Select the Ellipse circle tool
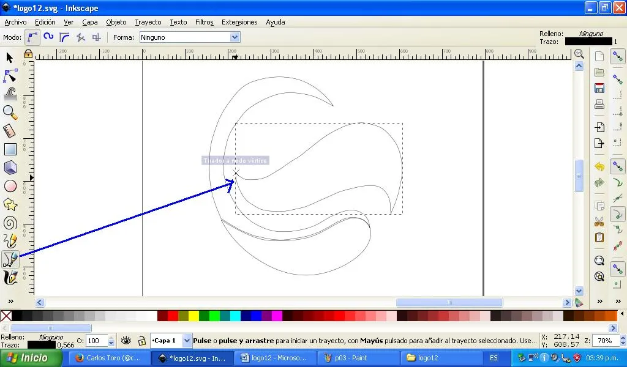 pyautogui.click(x=10, y=186)
